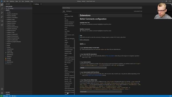Toggle the Autocomplete Add Parentheses checkbox
The image size is (172, 97).
(x=81, y=74)
